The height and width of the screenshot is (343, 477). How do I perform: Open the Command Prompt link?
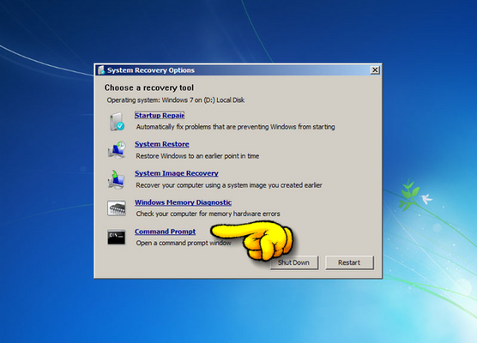166,232
